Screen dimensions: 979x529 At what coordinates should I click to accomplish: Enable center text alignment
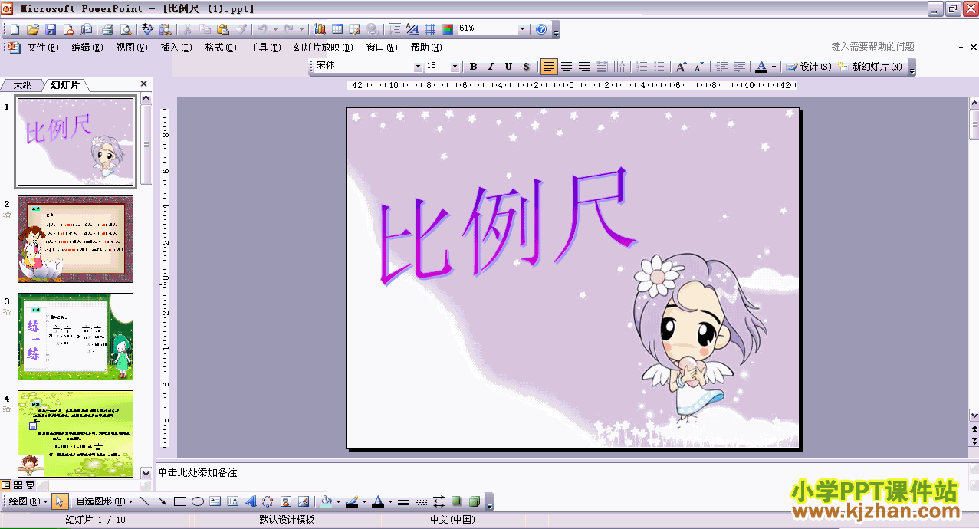tap(567, 67)
